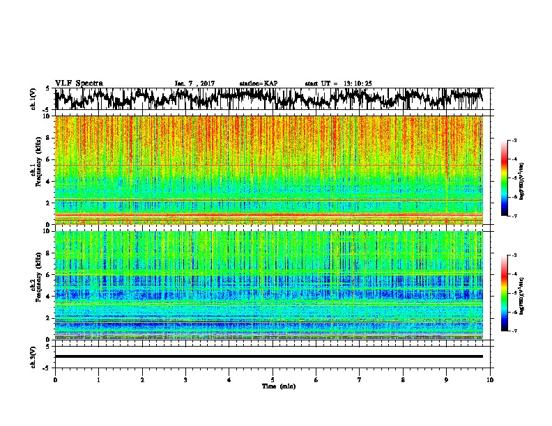Screen dimensions: 552x426
Task: Click the "VLF Spectra" title text
Action: (79, 84)
